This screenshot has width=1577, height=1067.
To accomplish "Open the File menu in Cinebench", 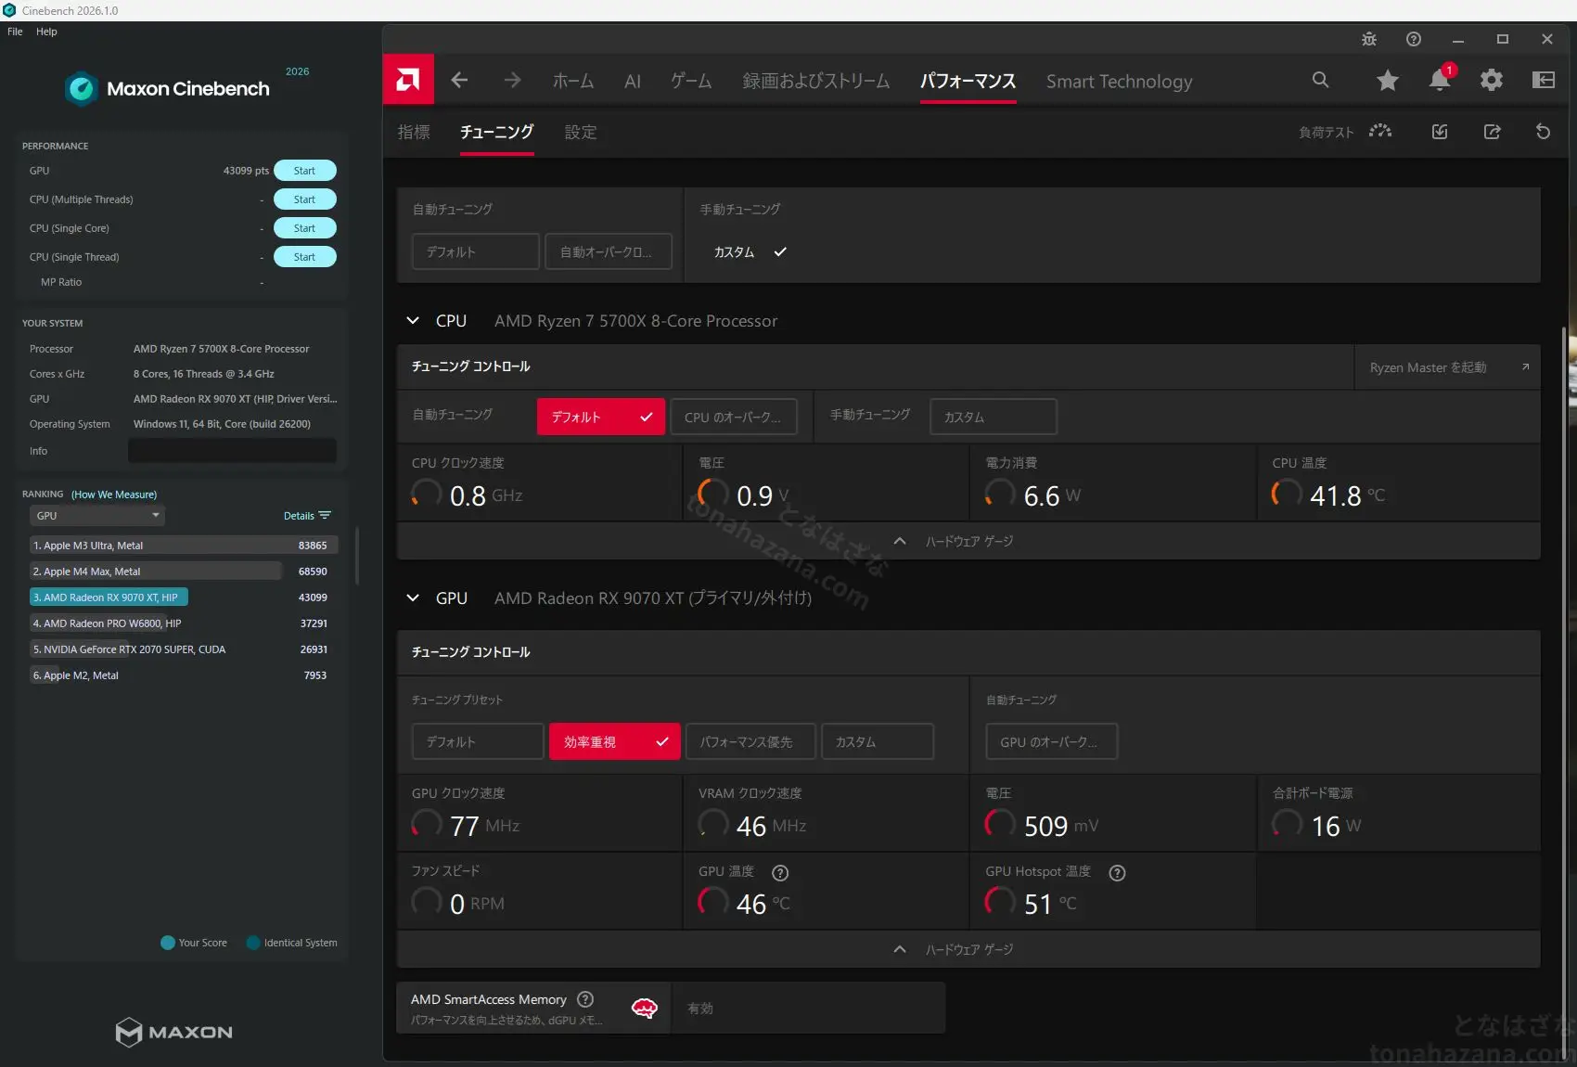I will tap(15, 32).
